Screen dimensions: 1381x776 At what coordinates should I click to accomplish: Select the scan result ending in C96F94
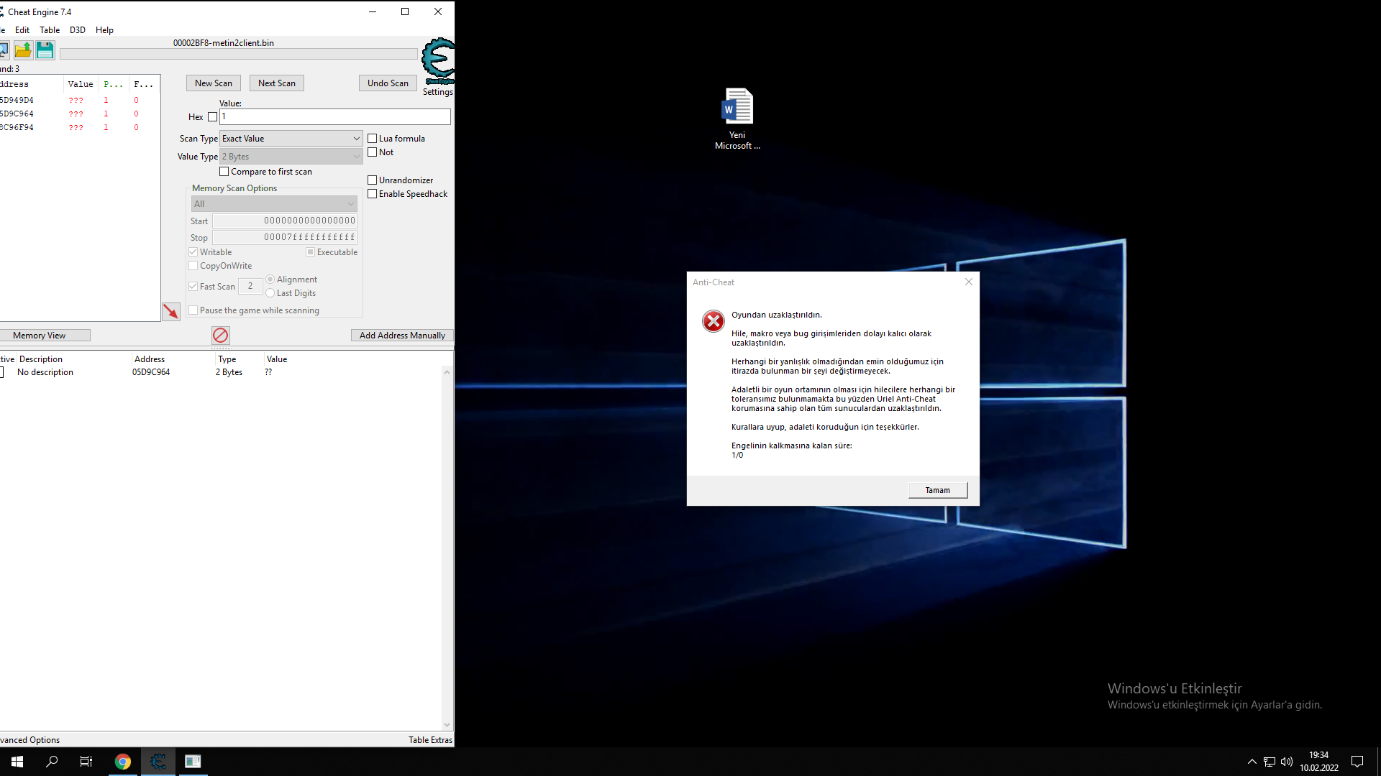79,128
